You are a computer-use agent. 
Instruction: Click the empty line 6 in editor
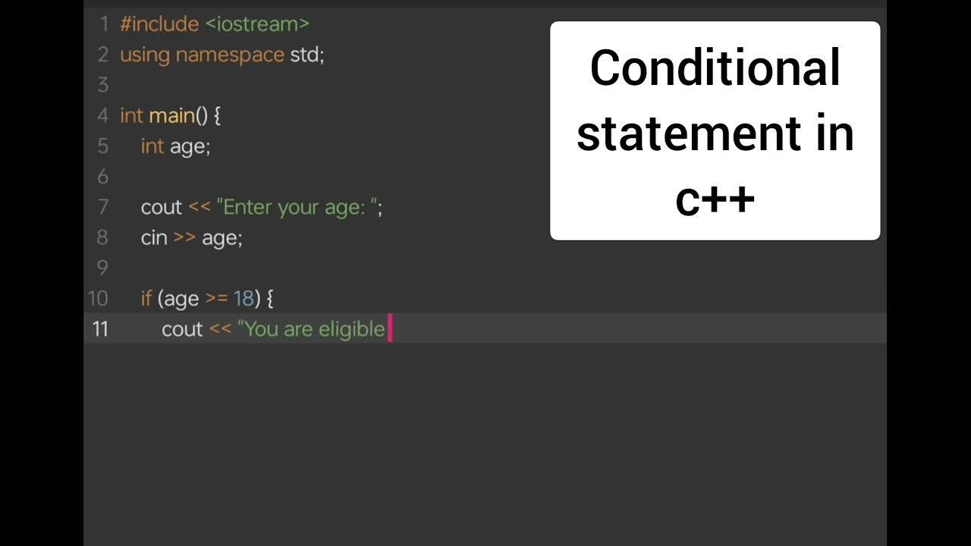(485, 177)
